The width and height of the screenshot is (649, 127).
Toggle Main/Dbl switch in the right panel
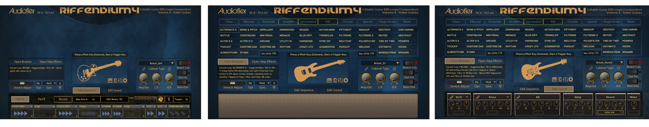633,82
